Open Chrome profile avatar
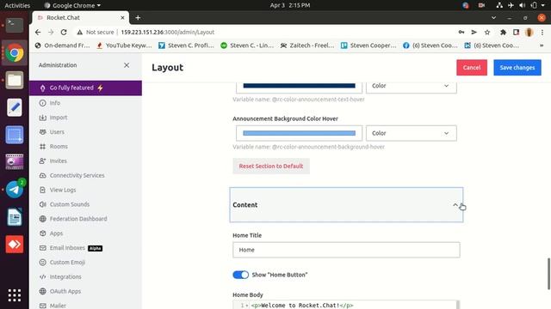 (x=529, y=33)
